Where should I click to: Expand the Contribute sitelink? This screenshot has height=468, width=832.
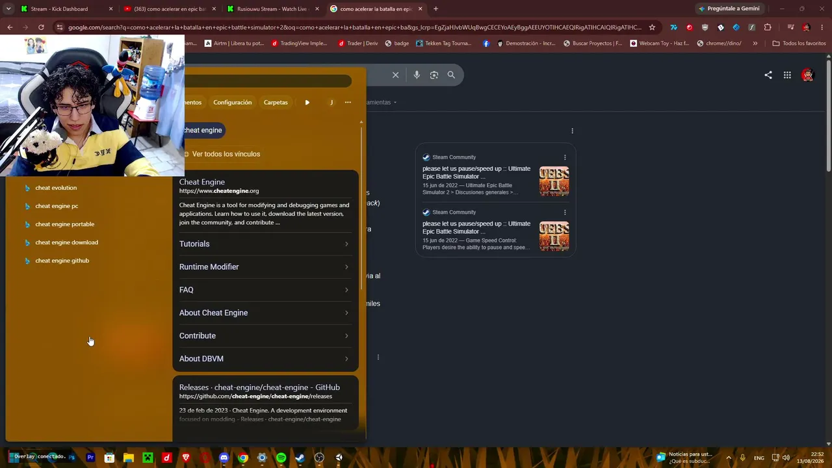[265, 335]
